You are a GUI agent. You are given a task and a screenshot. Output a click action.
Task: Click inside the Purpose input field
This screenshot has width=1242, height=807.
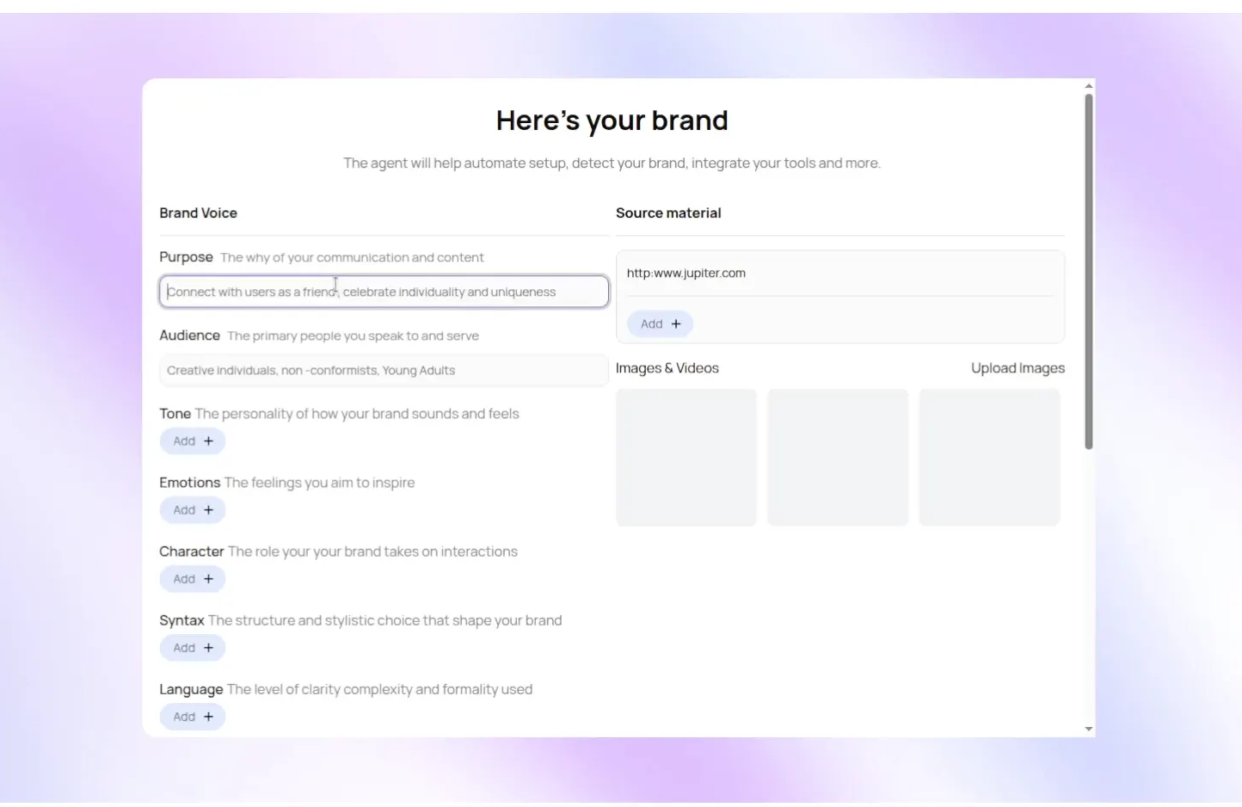click(384, 291)
